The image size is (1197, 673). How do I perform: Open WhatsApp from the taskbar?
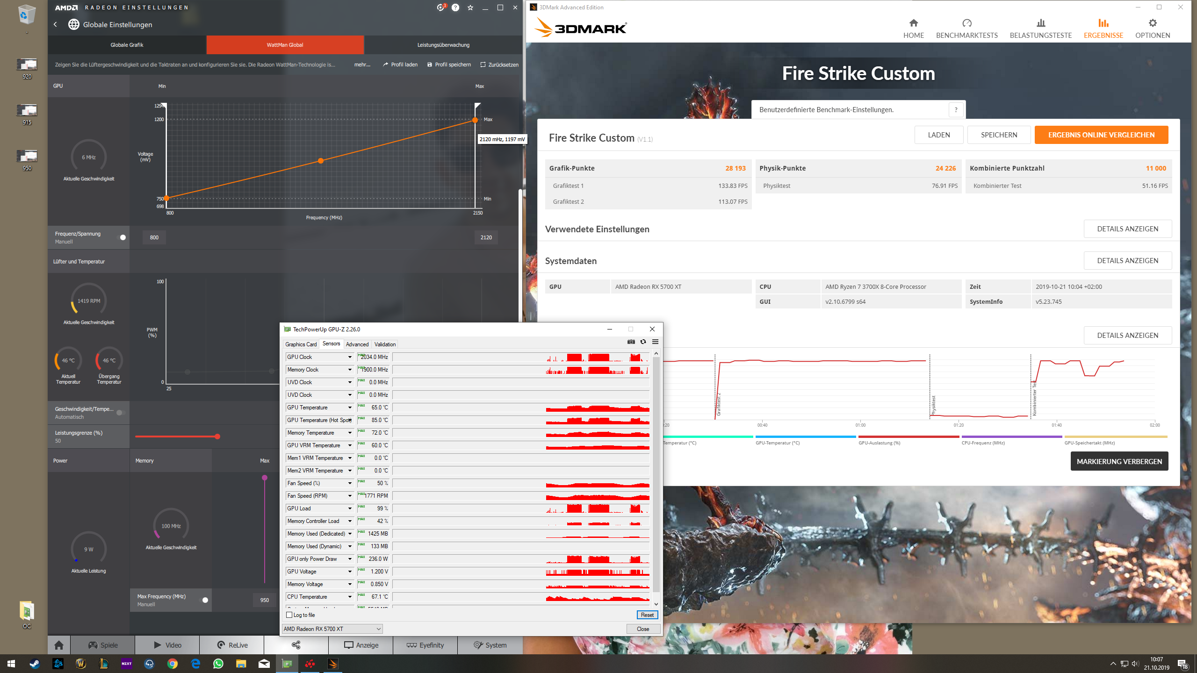(218, 664)
